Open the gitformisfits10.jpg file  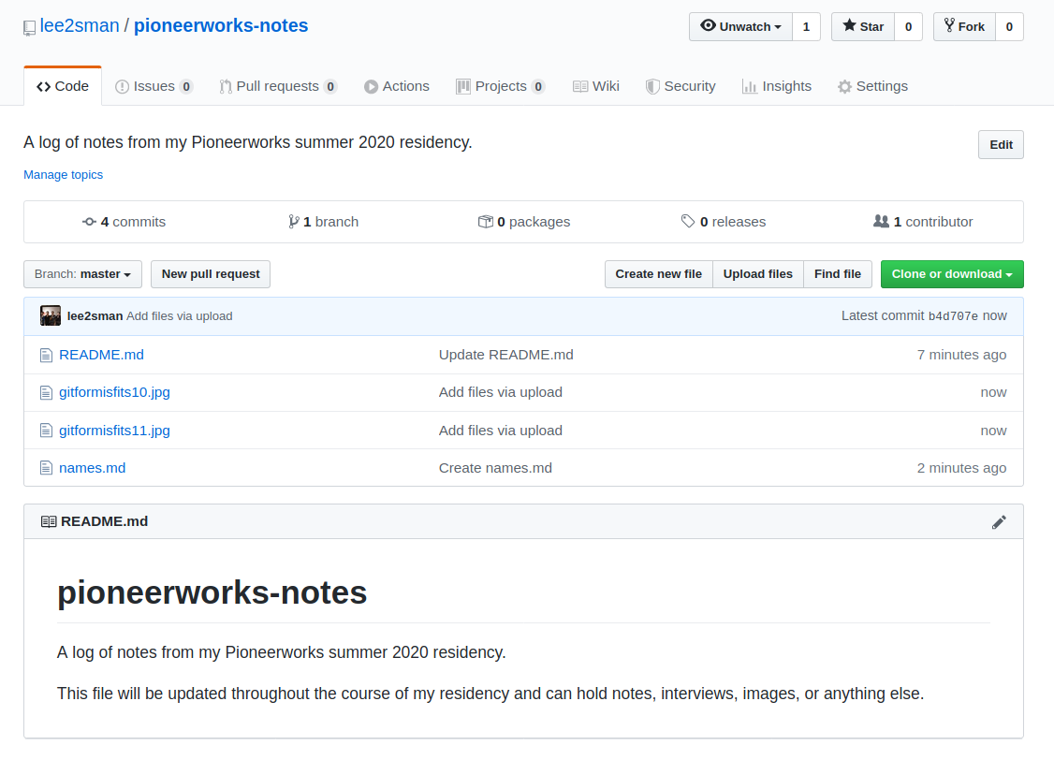point(114,392)
